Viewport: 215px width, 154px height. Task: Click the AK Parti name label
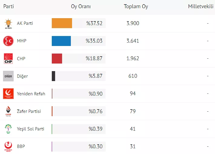[25, 23]
